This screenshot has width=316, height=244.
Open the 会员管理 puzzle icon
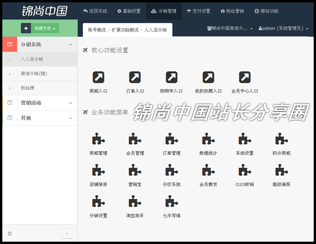[x=135, y=139]
